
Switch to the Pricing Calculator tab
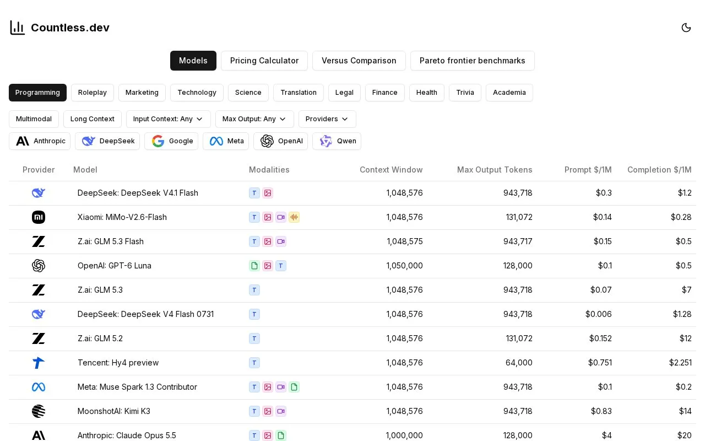(x=264, y=61)
